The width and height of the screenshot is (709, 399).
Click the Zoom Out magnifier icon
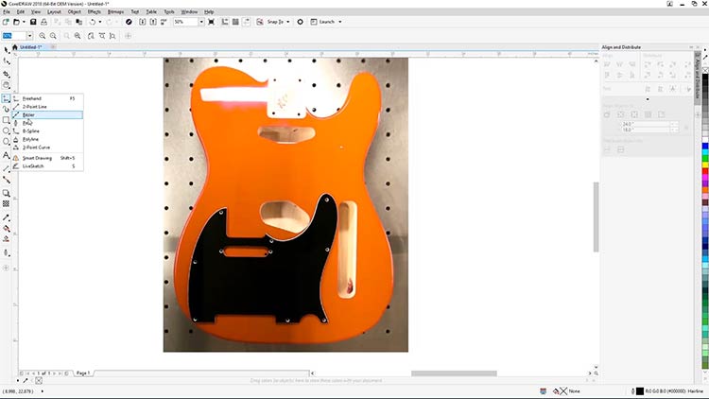[x=53, y=36]
